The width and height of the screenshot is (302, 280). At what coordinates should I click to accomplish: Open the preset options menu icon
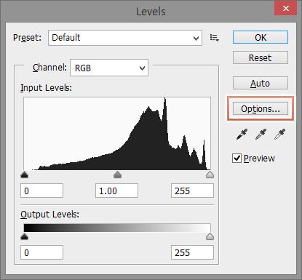click(x=215, y=38)
